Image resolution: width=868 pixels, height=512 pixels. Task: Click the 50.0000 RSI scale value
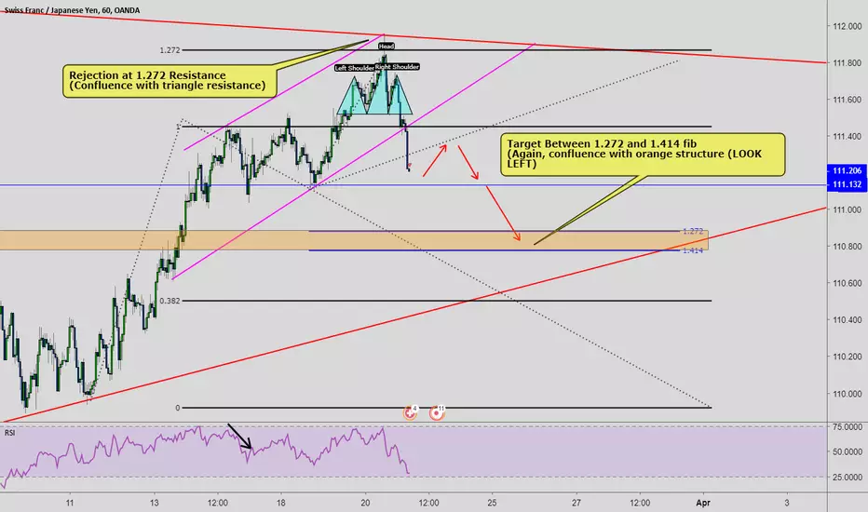pyautogui.click(x=847, y=451)
